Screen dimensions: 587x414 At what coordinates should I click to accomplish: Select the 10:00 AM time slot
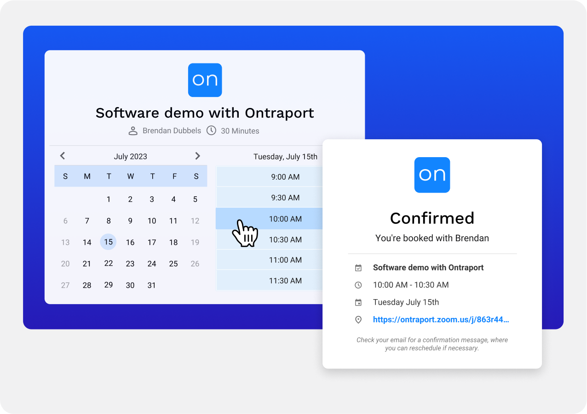(269, 219)
